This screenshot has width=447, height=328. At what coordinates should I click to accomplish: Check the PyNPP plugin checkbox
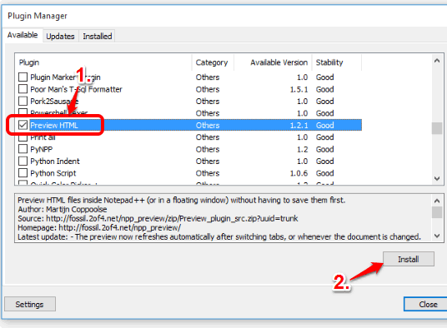tap(23, 149)
